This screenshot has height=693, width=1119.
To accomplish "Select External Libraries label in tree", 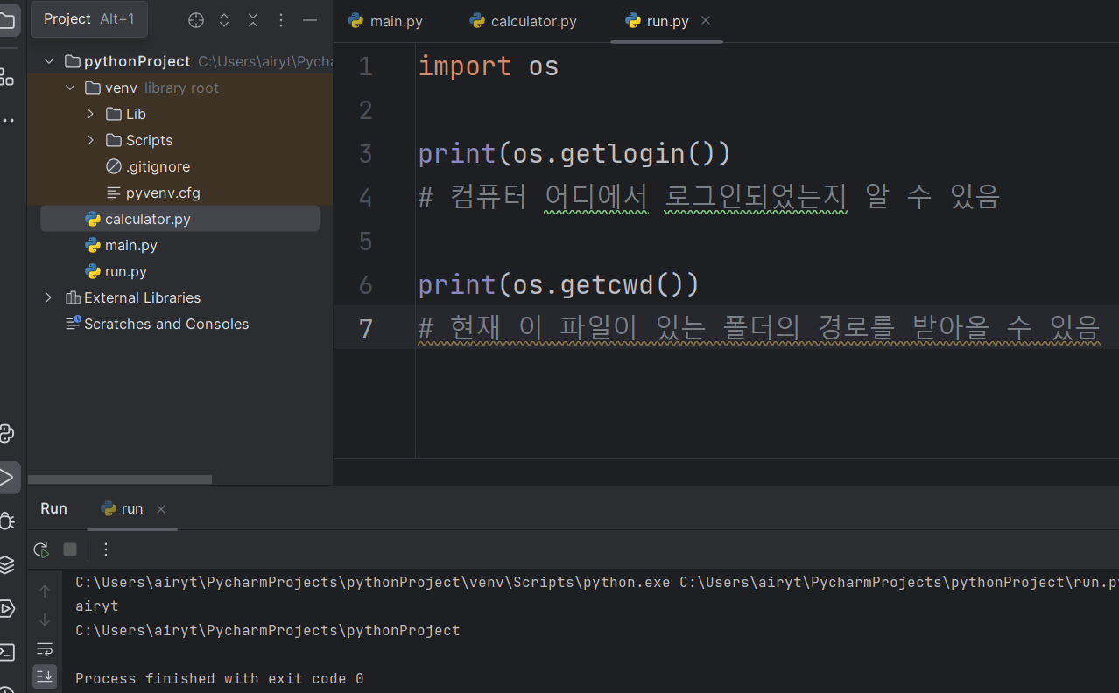I will [x=142, y=297].
